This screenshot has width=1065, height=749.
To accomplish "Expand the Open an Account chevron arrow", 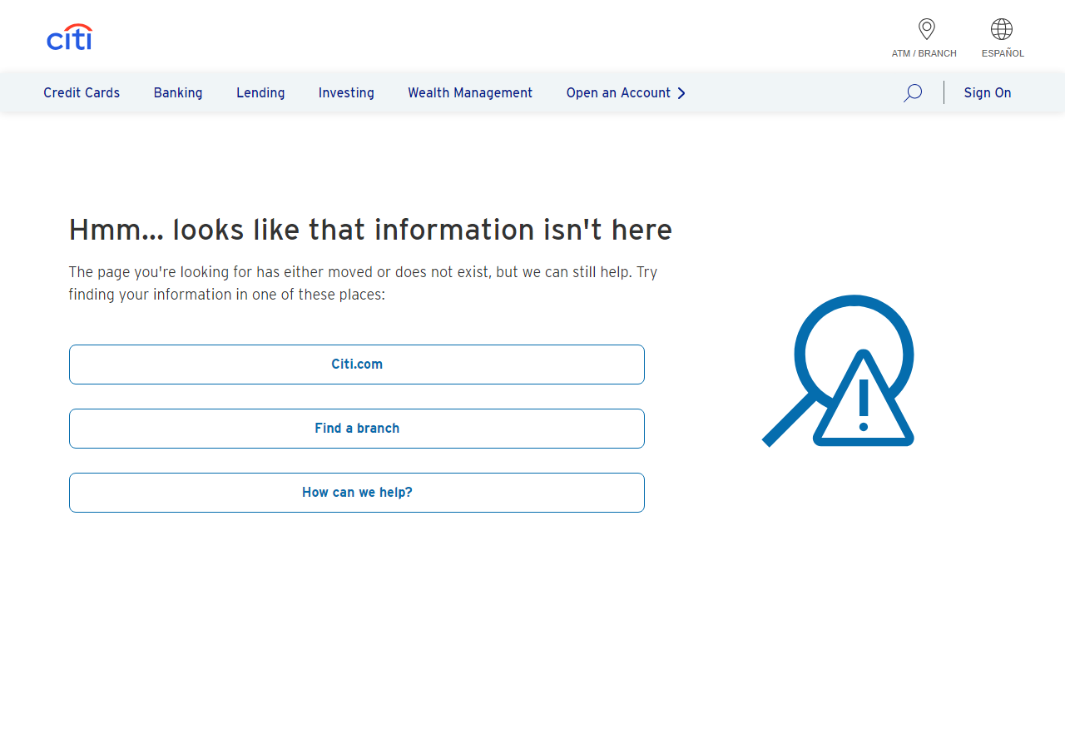I will click(x=681, y=93).
